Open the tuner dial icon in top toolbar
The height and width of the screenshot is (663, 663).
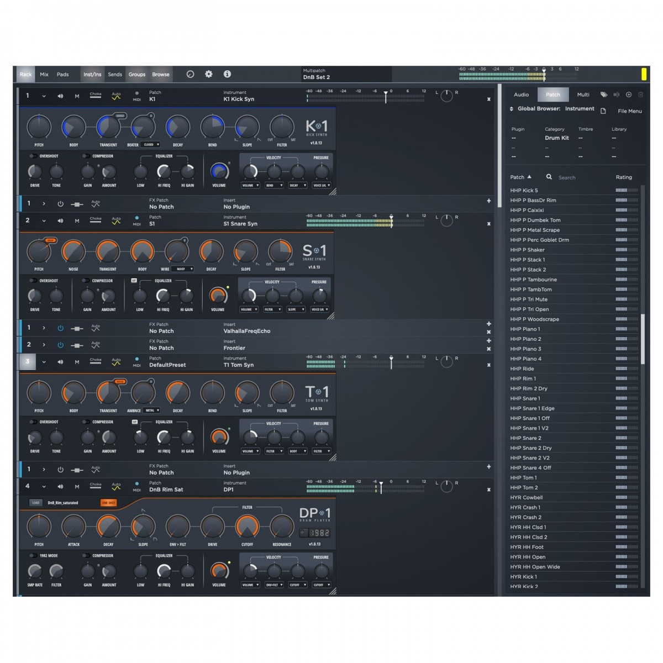[190, 74]
